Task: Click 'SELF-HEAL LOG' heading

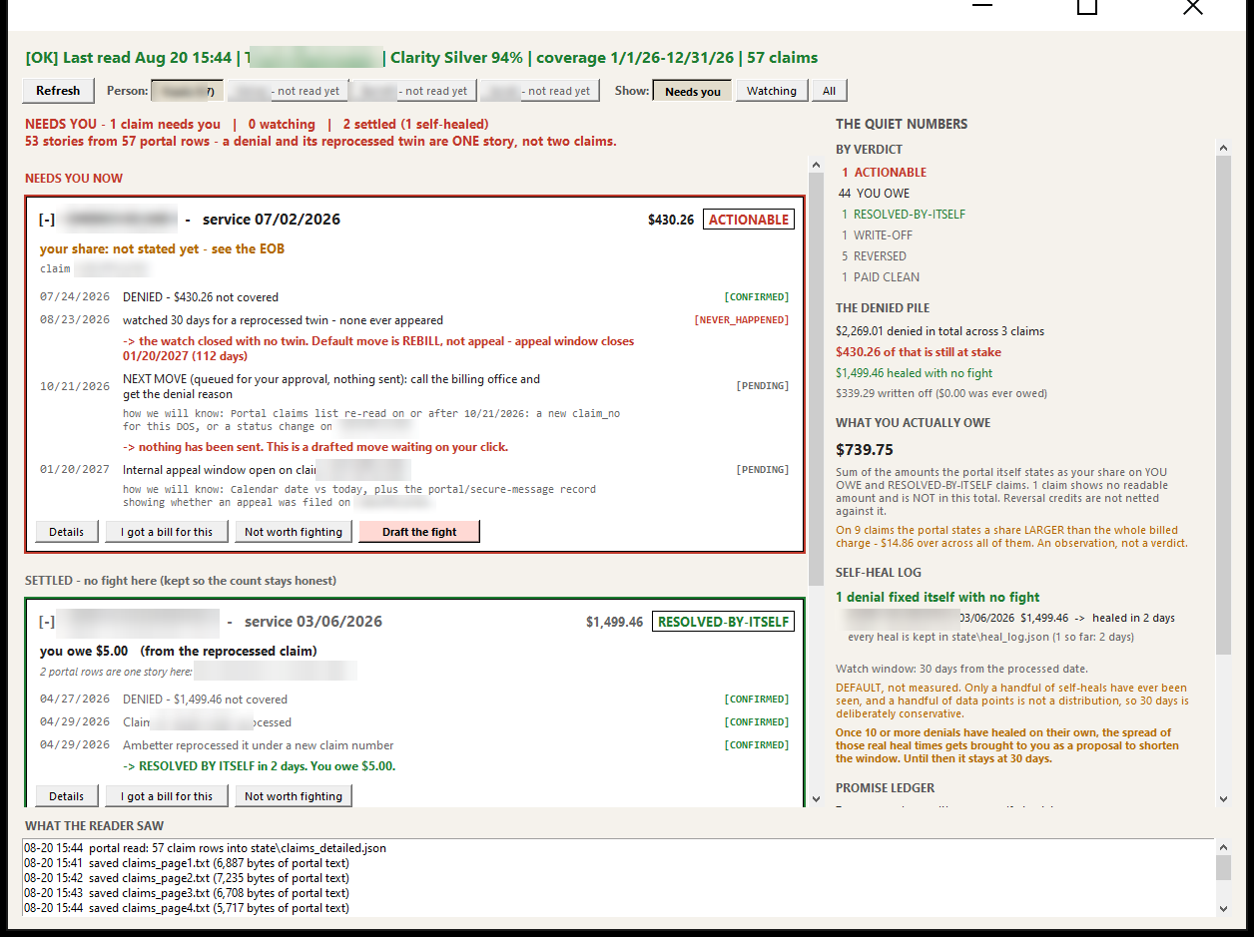Action: (879, 573)
